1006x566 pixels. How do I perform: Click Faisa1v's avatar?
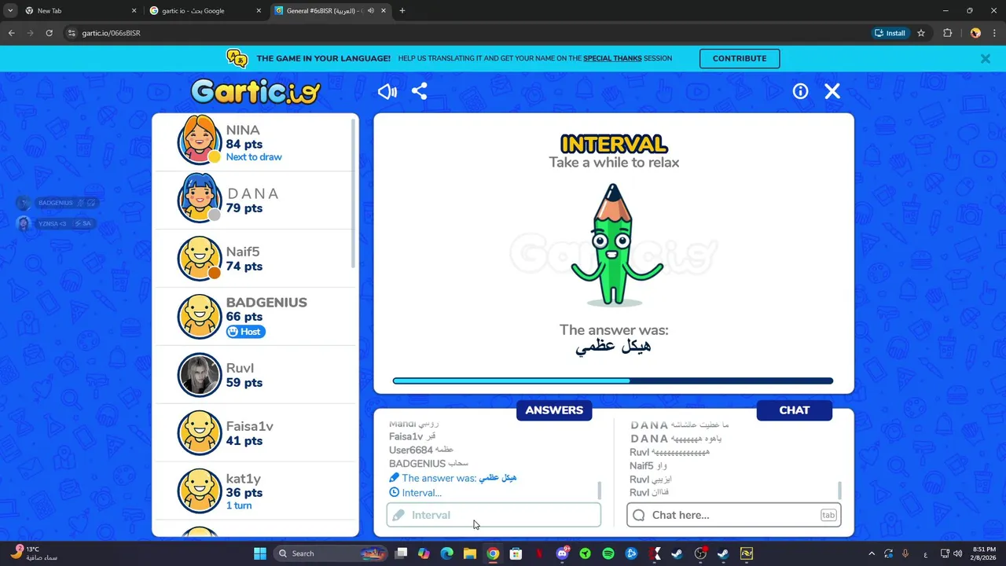[200, 432]
